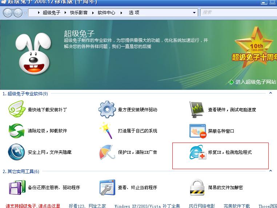Open the 好看123, 网址之家 link
This screenshot has width=277, height=208.
click(87, 206)
